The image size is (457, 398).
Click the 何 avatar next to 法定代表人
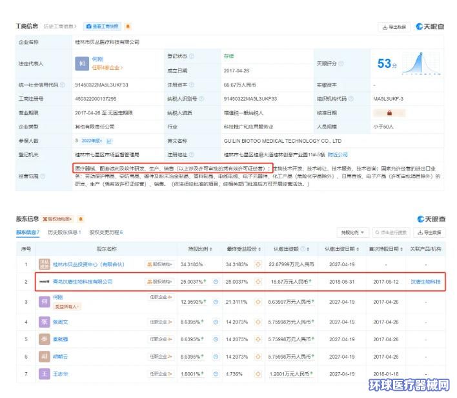pyautogui.click(x=82, y=63)
